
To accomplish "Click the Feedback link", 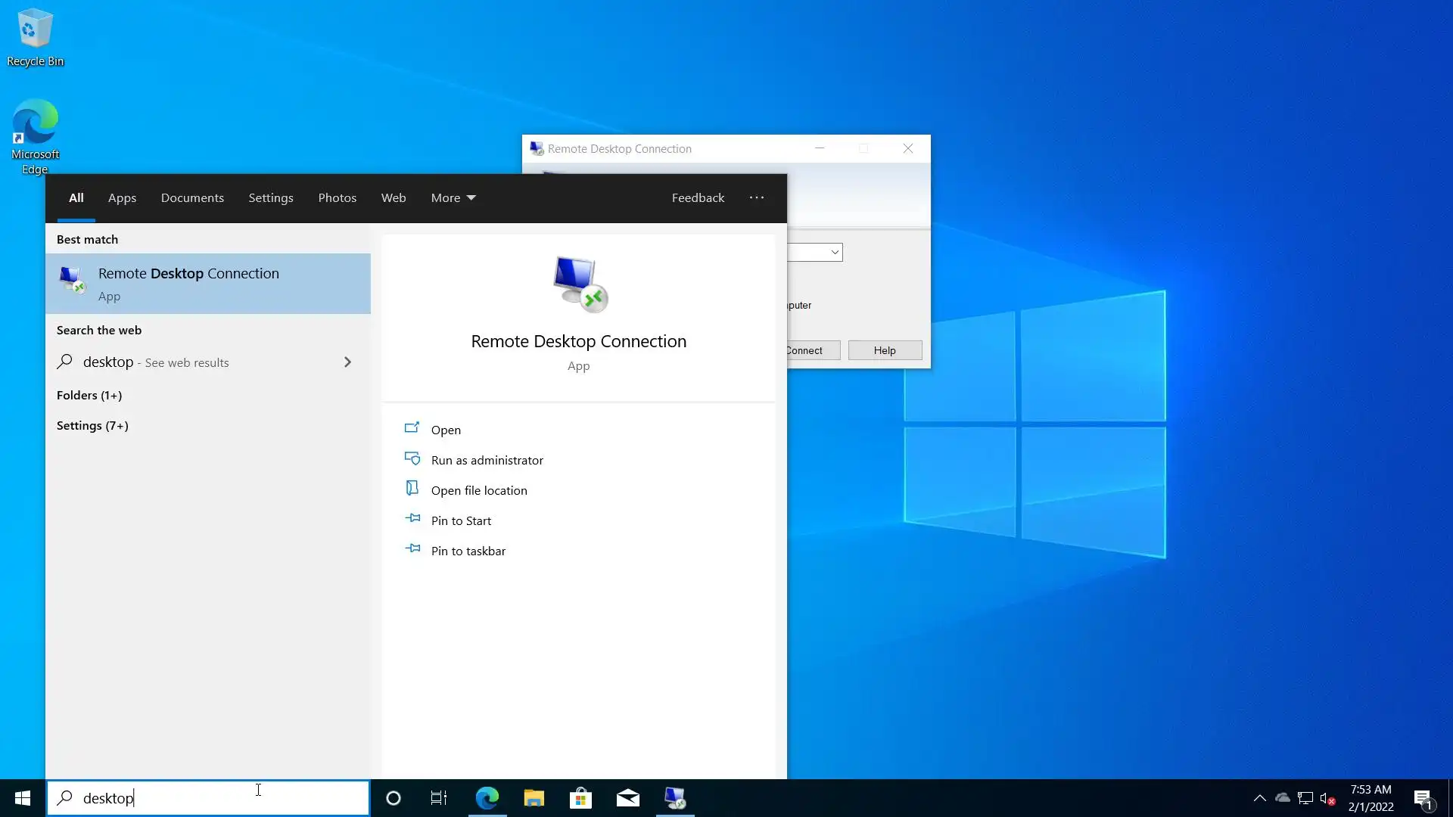I will point(697,197).
